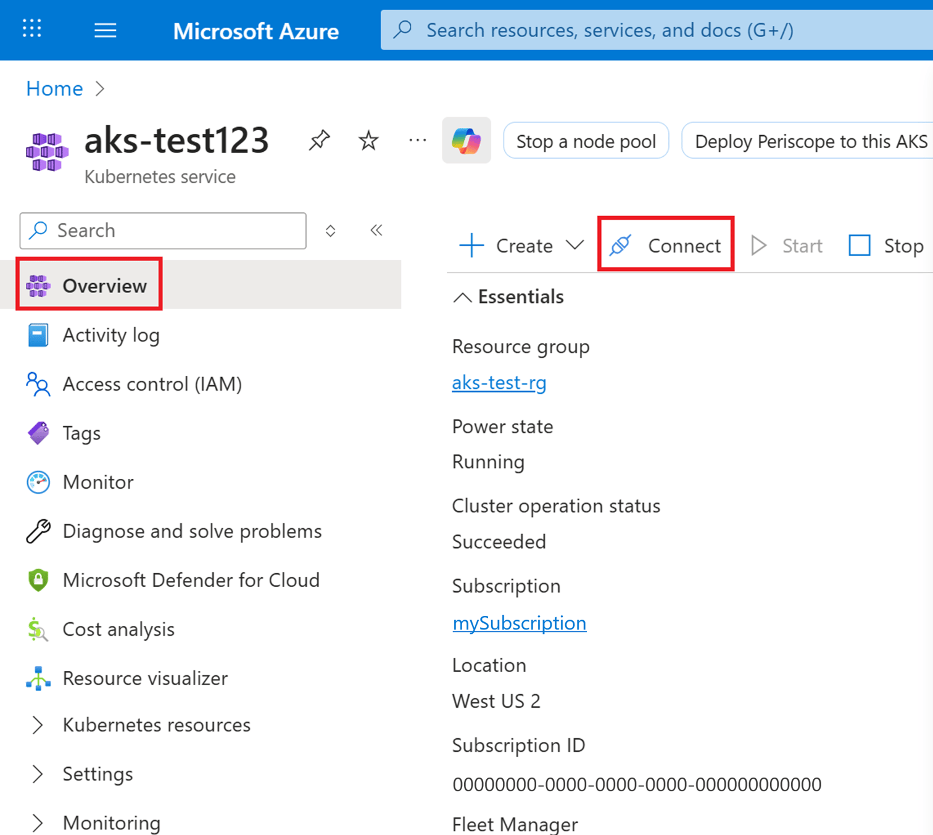Click the 'Kubernetes service' subtitle
Image resolution: width=933 pixels, height=835 pixels.
coord(160,177)
